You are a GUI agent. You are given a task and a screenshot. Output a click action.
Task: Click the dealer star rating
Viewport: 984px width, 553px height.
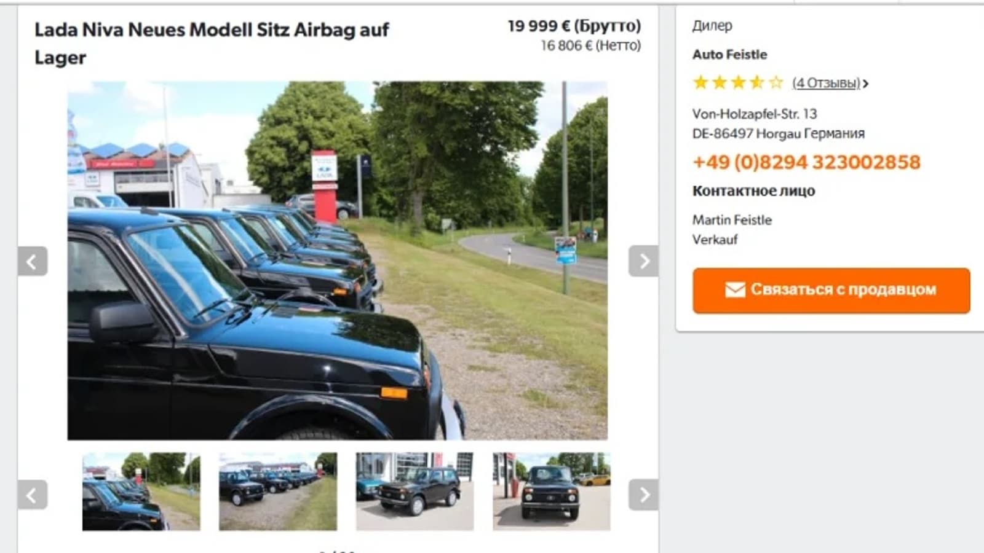738,82
